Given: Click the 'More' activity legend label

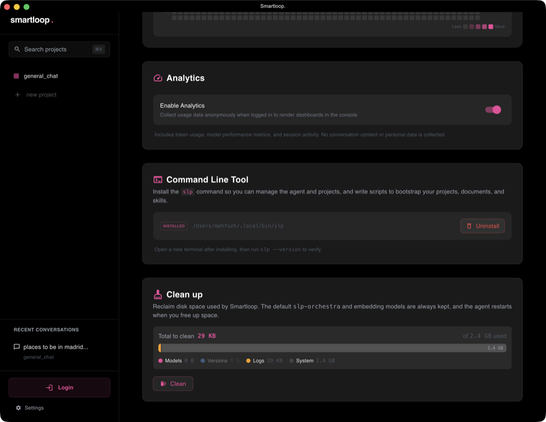Looking at the screenshot, I should [500, 27].
